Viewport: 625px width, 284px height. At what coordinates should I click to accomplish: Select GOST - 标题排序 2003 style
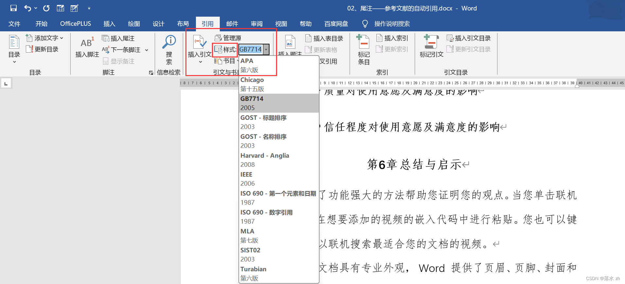tap(279, 122)
